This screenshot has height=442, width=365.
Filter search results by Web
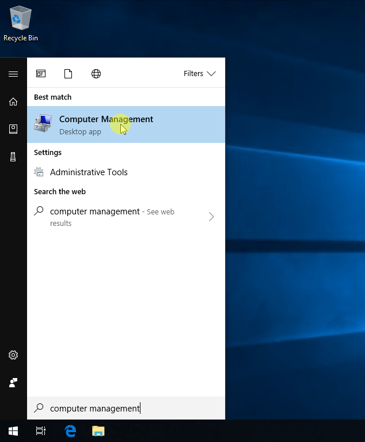click(96, 74)
